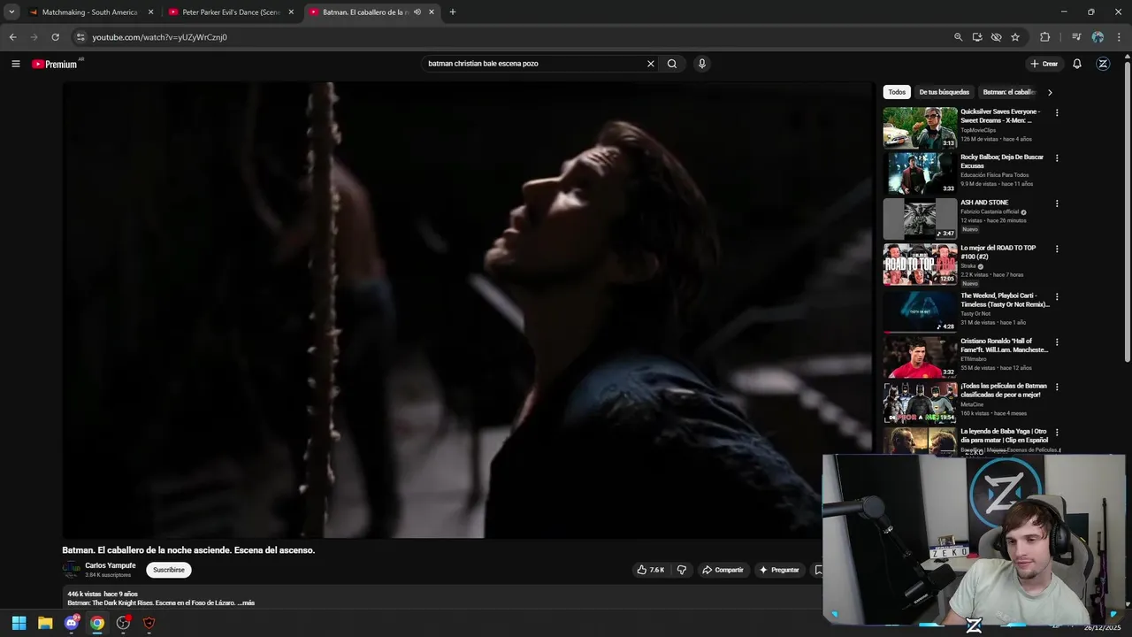
Task: Open Chrome extensions puzzle icon
Action: [x=1045, y=37]
